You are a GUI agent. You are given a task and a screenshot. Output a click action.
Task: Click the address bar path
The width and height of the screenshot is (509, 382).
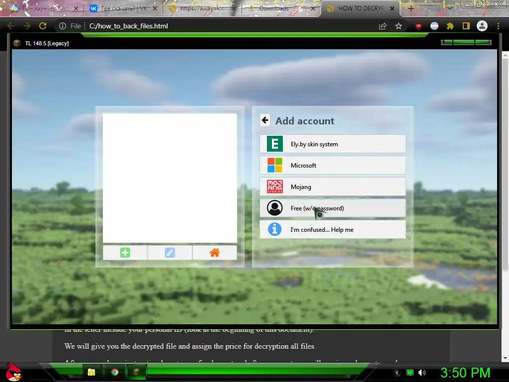129,26
